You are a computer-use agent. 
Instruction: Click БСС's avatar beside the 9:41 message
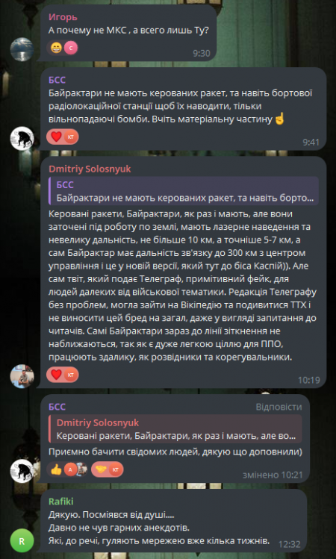22,138
